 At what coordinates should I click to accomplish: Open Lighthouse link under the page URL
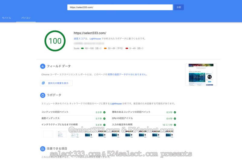[x=95, y=39]
